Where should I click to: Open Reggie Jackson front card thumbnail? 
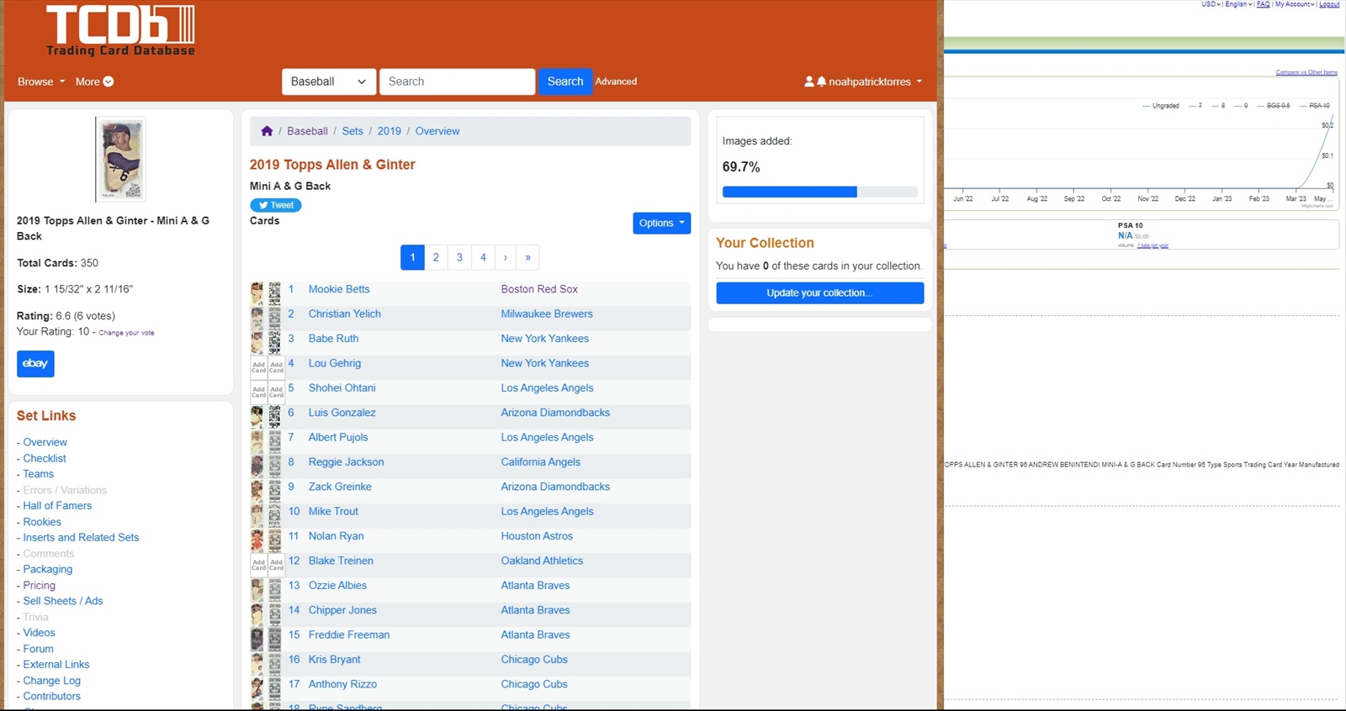257,466
